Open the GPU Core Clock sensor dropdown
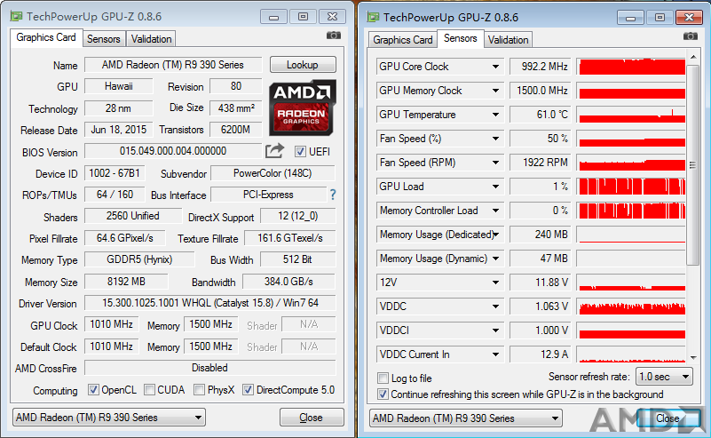This screenshot has width=711, height=438. pyautogui.click(x=495, y=67)
